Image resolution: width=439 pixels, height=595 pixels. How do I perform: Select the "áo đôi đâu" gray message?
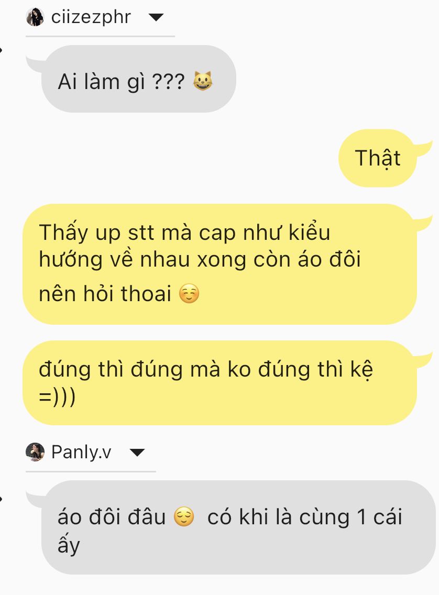pyautogui.click(x=238, y=527)
